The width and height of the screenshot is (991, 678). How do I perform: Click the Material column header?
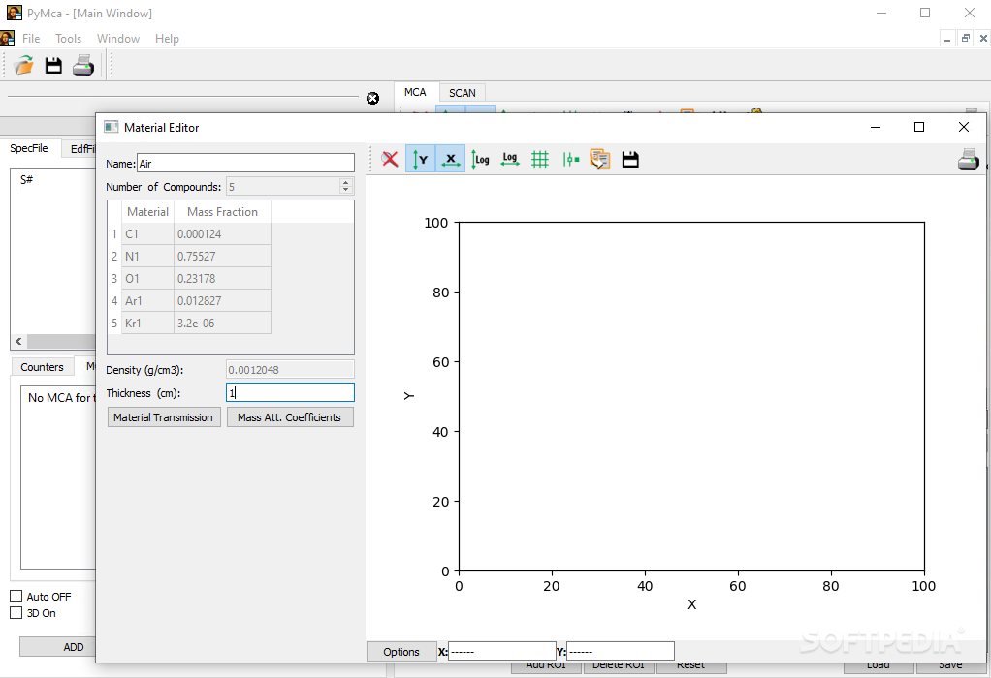pyautogui.click(x=147, y=212)
